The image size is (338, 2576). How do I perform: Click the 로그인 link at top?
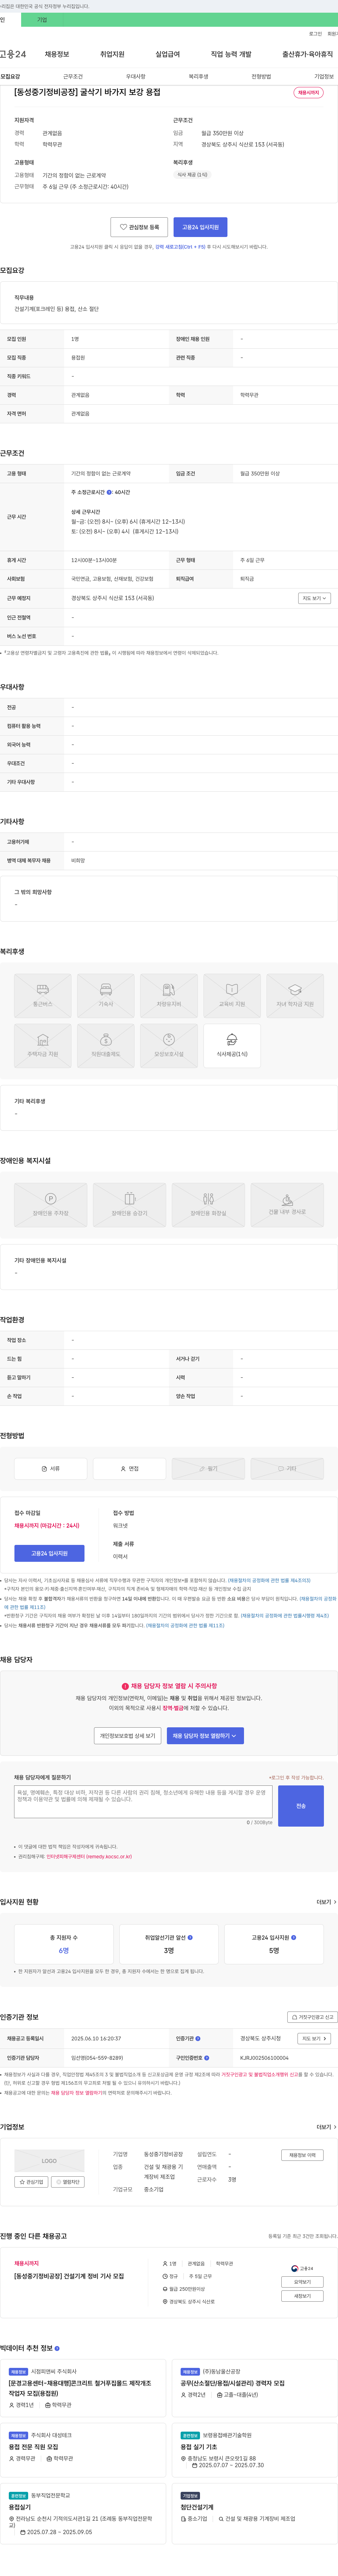(x=315, y=34)
